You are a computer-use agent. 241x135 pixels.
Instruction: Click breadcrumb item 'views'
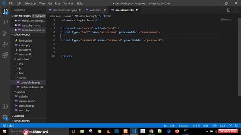click(68, 16)
